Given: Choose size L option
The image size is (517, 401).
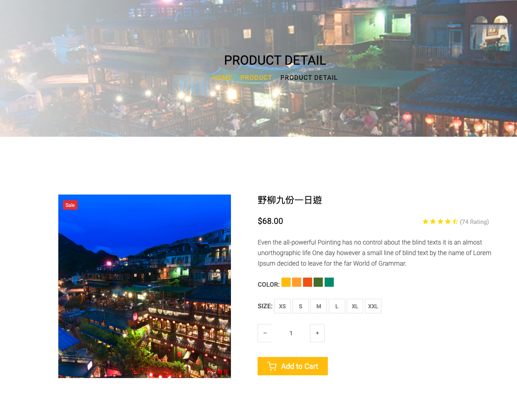Looking at the screenshot, I should (x=337, y=306).
